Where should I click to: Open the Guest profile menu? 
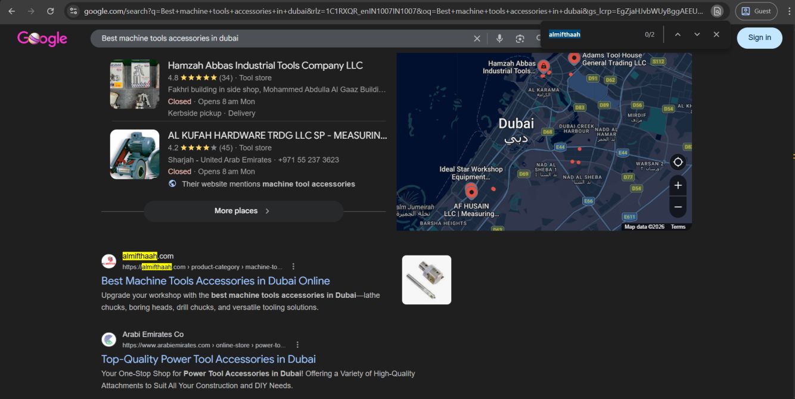756,11
